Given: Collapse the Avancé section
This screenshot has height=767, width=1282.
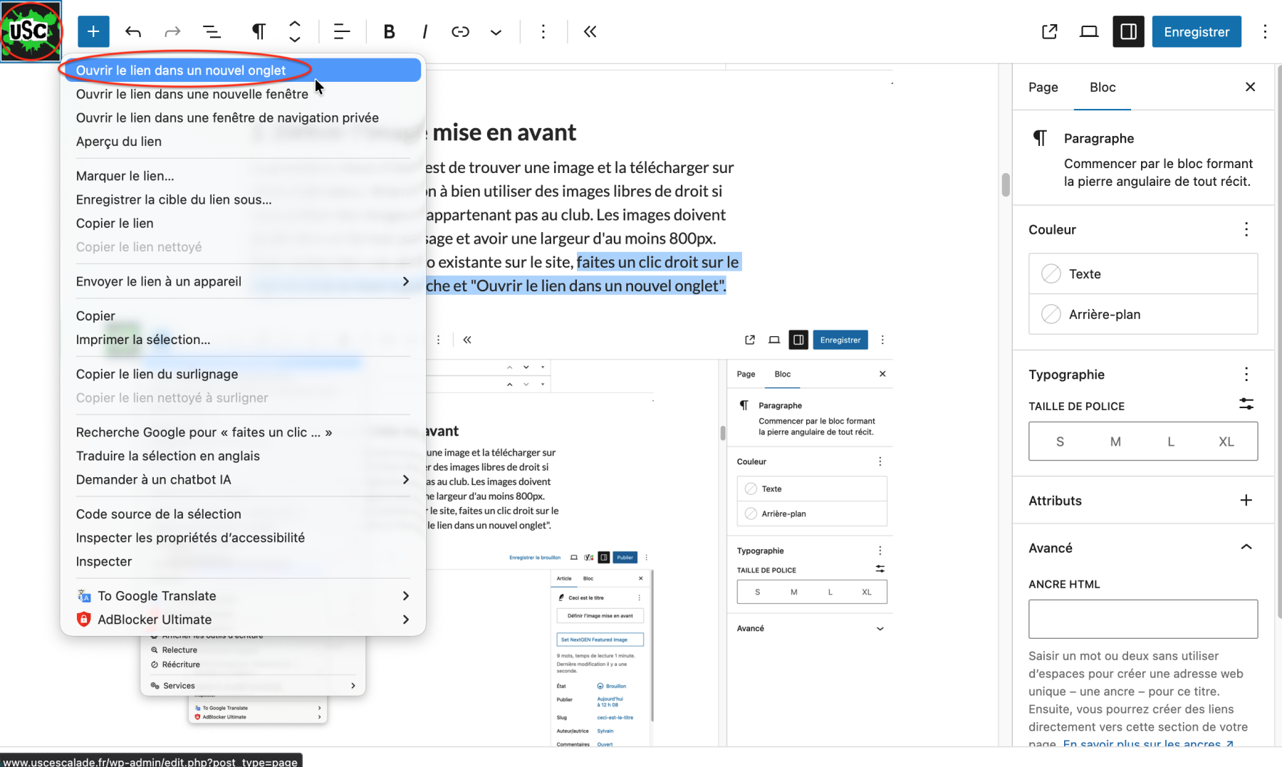Looking at the screenshot, I should click(1246, 548).
